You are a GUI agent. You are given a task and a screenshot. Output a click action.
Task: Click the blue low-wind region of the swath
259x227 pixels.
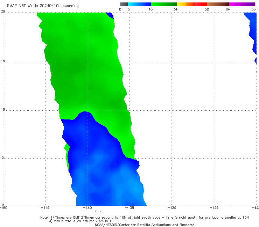103,165
